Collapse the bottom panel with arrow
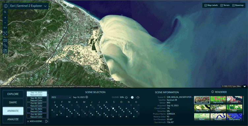Image resolution: width=248 pixels, height=126 pixels. (245, 87)
